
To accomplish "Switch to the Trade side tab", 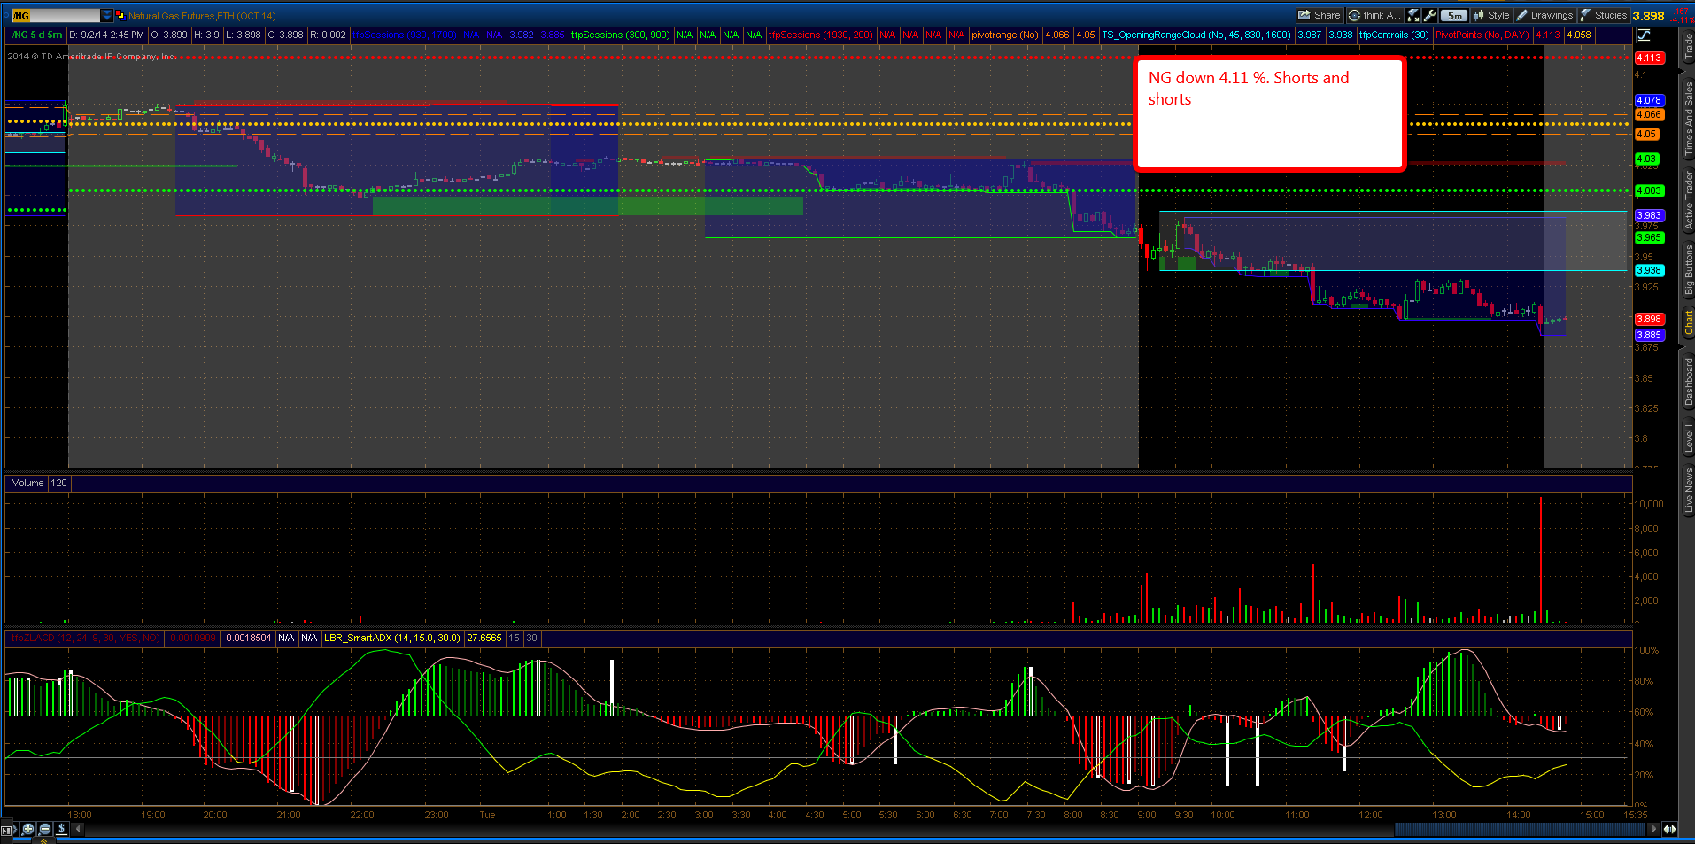I will 1688,46.
